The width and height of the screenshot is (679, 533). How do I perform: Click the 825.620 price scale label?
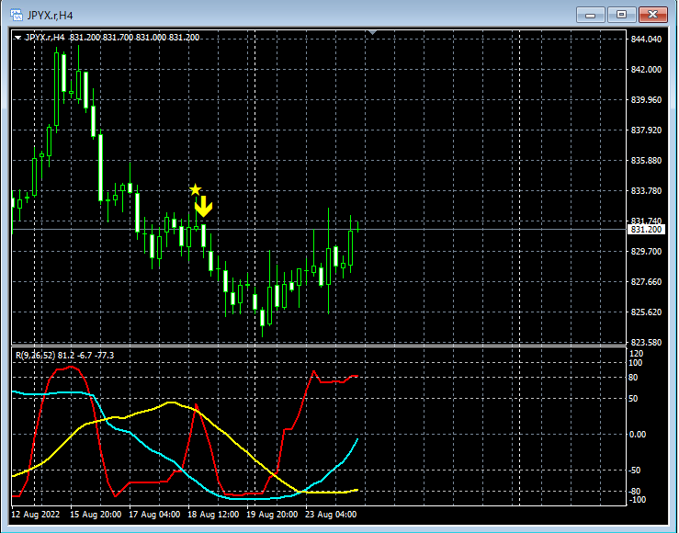[x=646, y=312]
